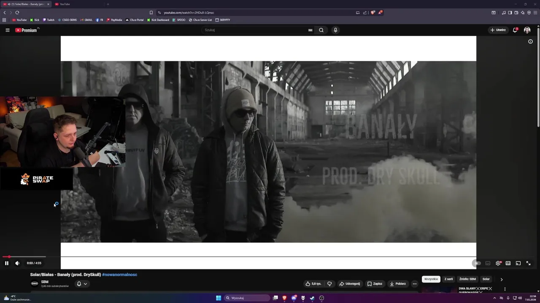Viewport: 540px width, 303px height.
Task: Open the SBM channel avatar
Action: [35, 284]
